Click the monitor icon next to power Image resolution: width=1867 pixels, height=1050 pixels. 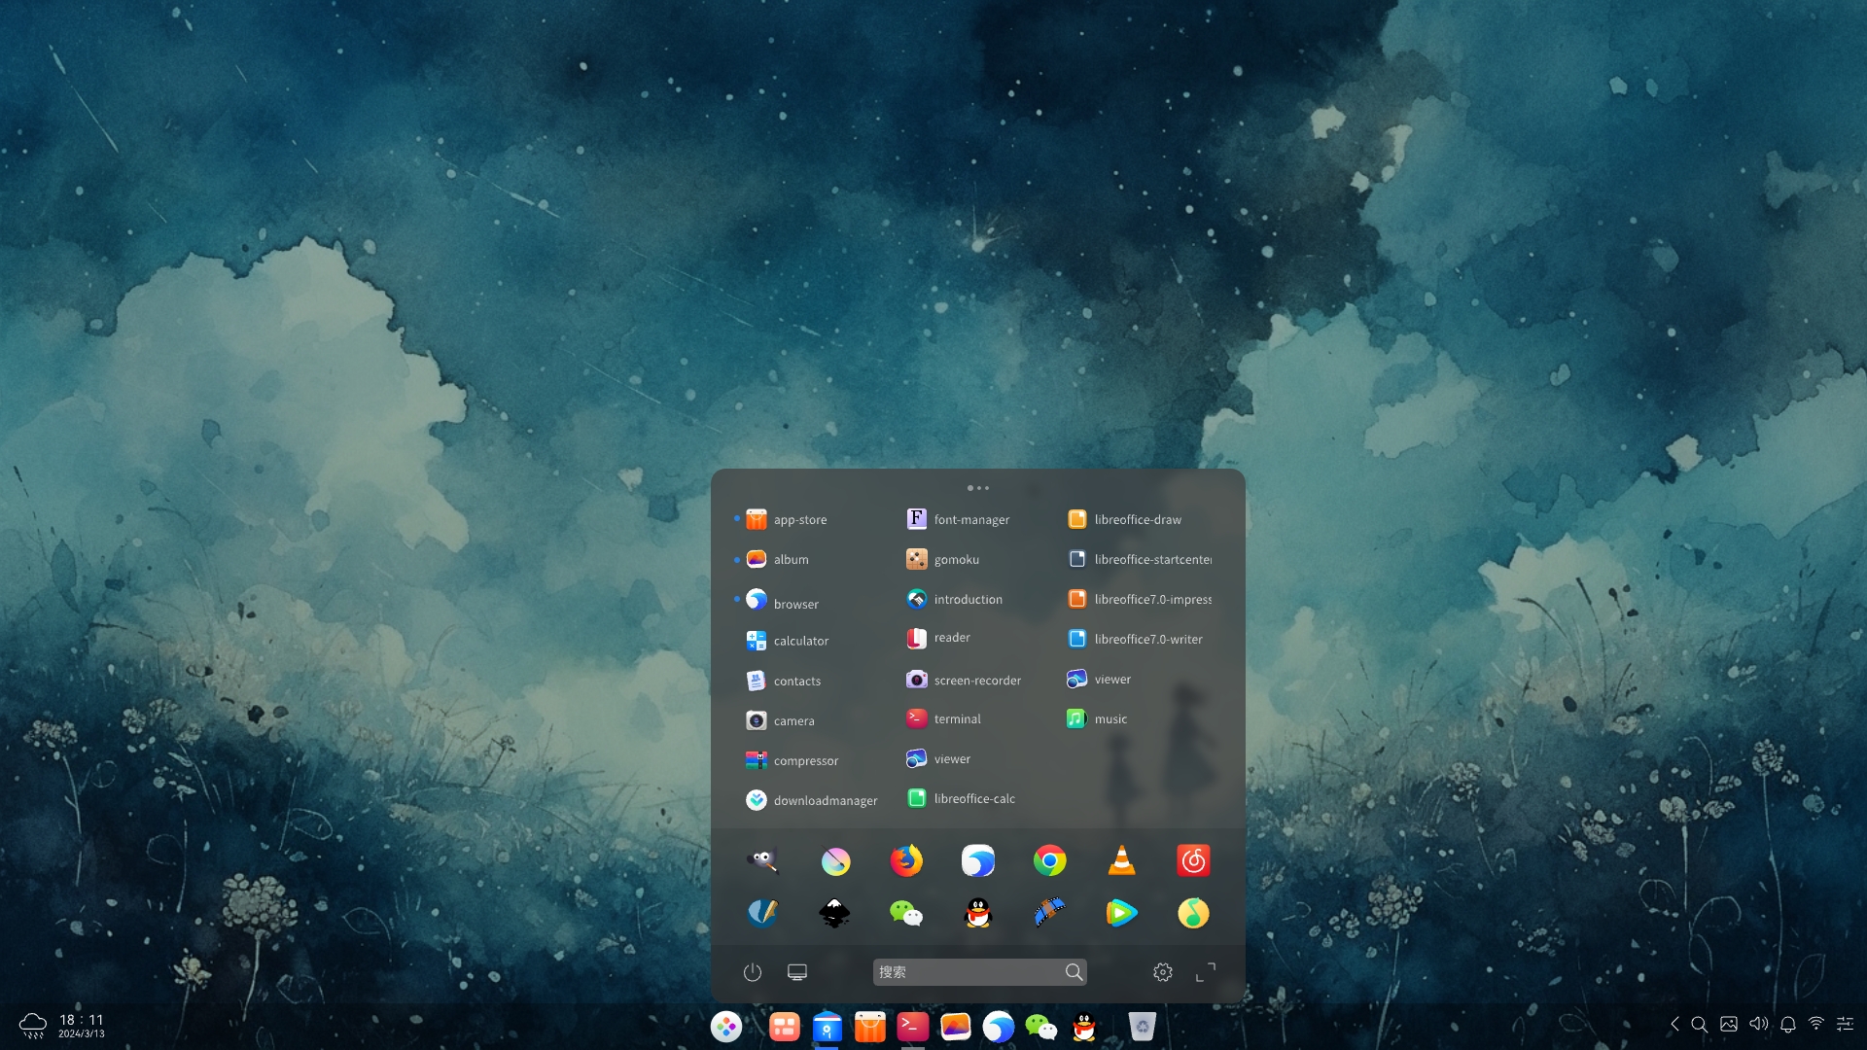[x=797, y=972]
